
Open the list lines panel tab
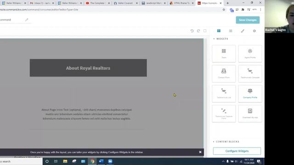click(231, 31)
